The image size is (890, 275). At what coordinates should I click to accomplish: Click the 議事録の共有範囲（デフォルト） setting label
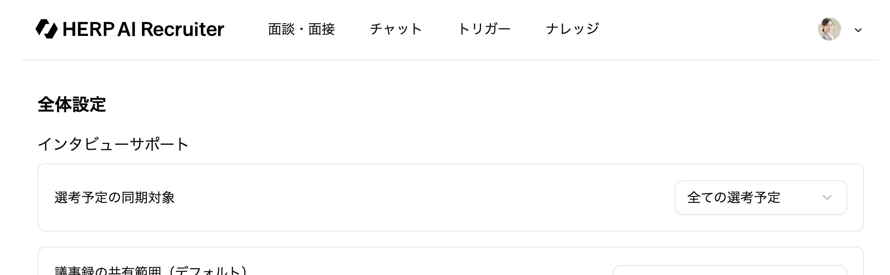click(151, 270)
